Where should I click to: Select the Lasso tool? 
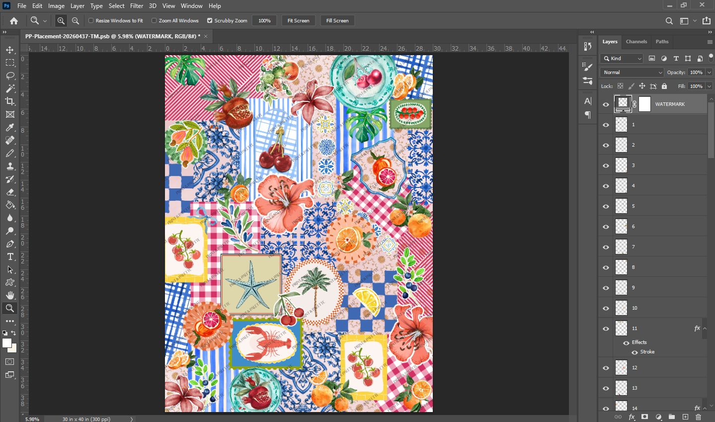coord(10,76)
